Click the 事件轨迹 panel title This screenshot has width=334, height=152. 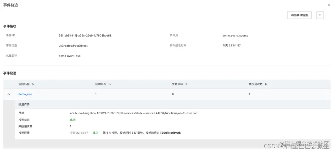(11, 5)
